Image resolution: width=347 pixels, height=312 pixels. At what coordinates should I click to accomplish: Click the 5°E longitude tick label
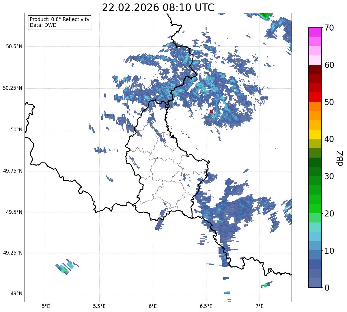pyautogui.click(x=46, y=306)
